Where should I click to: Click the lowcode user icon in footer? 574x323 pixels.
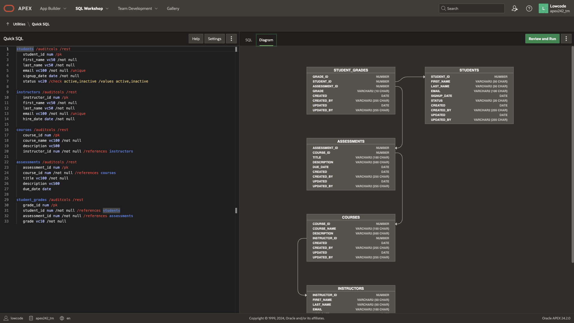(6, 318)
